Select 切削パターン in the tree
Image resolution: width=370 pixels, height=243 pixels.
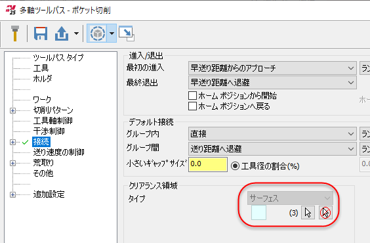point(53,110)
